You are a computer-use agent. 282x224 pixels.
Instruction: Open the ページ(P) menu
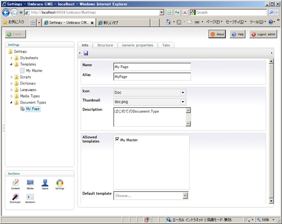tap(214, 22)
